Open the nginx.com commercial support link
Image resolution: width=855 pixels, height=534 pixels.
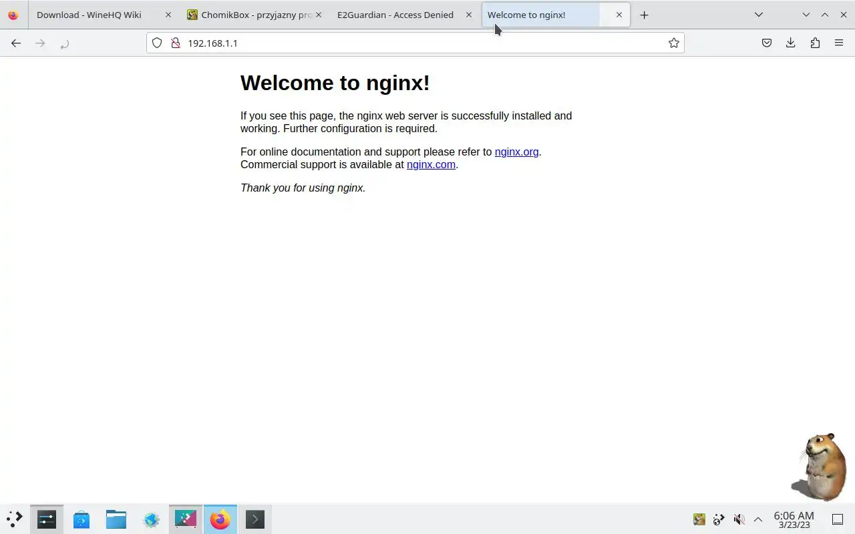431,164
